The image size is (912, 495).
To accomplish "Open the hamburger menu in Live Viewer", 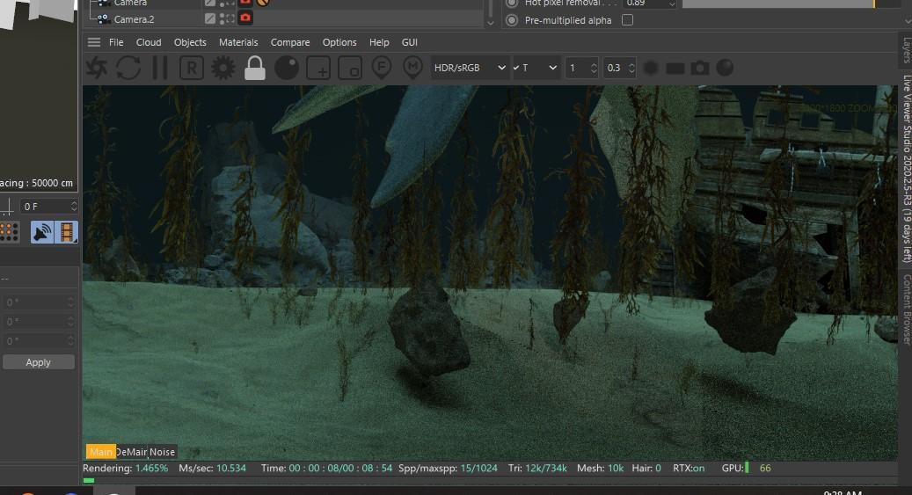I will tap(94, 42).
